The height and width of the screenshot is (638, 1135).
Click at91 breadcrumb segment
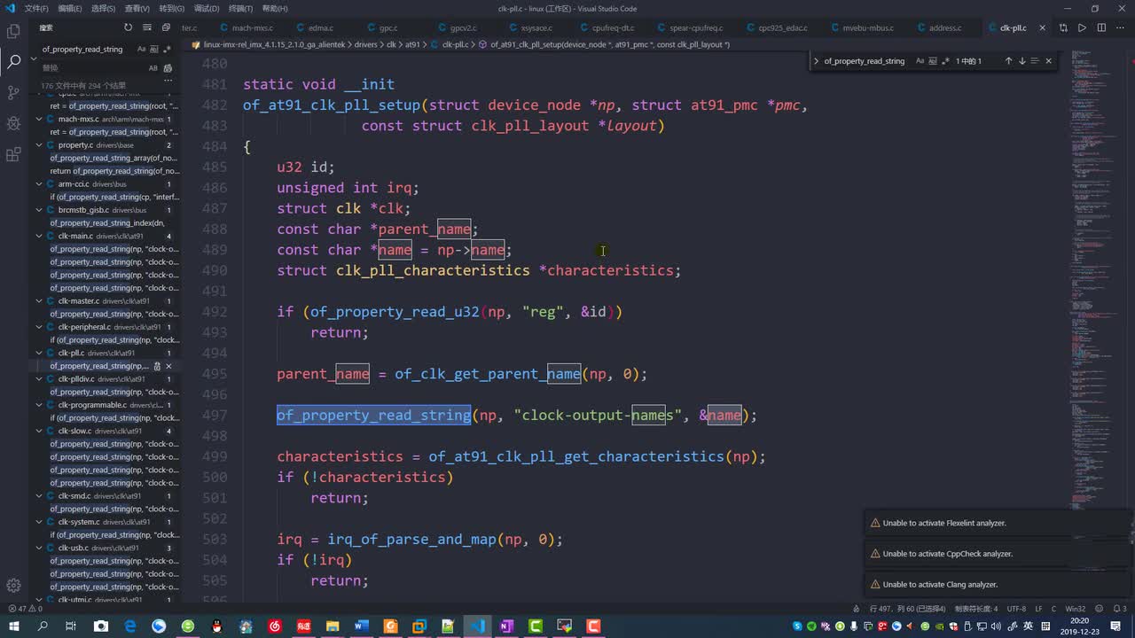(x=412, y=44)
